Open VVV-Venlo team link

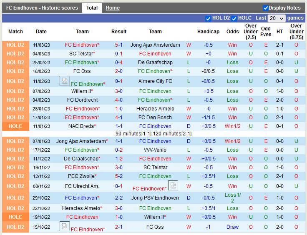coord(155,150)
